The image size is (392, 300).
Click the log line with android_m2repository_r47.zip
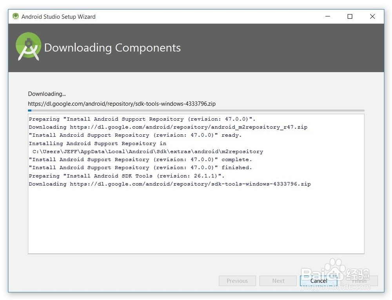168,127
